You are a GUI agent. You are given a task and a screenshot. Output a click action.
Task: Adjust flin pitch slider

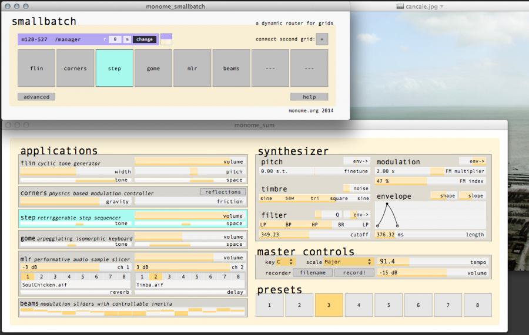[x=190, y=172]
